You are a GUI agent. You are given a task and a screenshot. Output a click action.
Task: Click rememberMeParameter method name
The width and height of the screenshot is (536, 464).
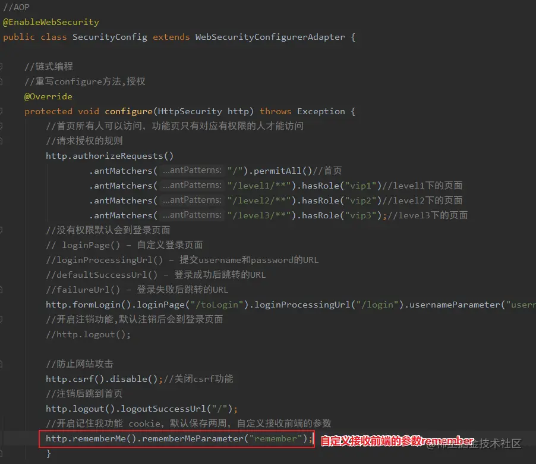193,438
